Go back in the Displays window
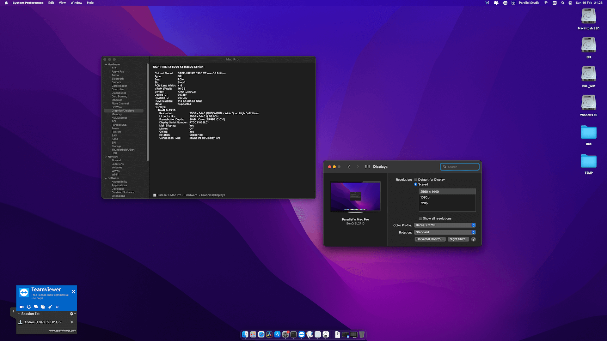Viewport: 607px width, 341px height. [349, 167]
